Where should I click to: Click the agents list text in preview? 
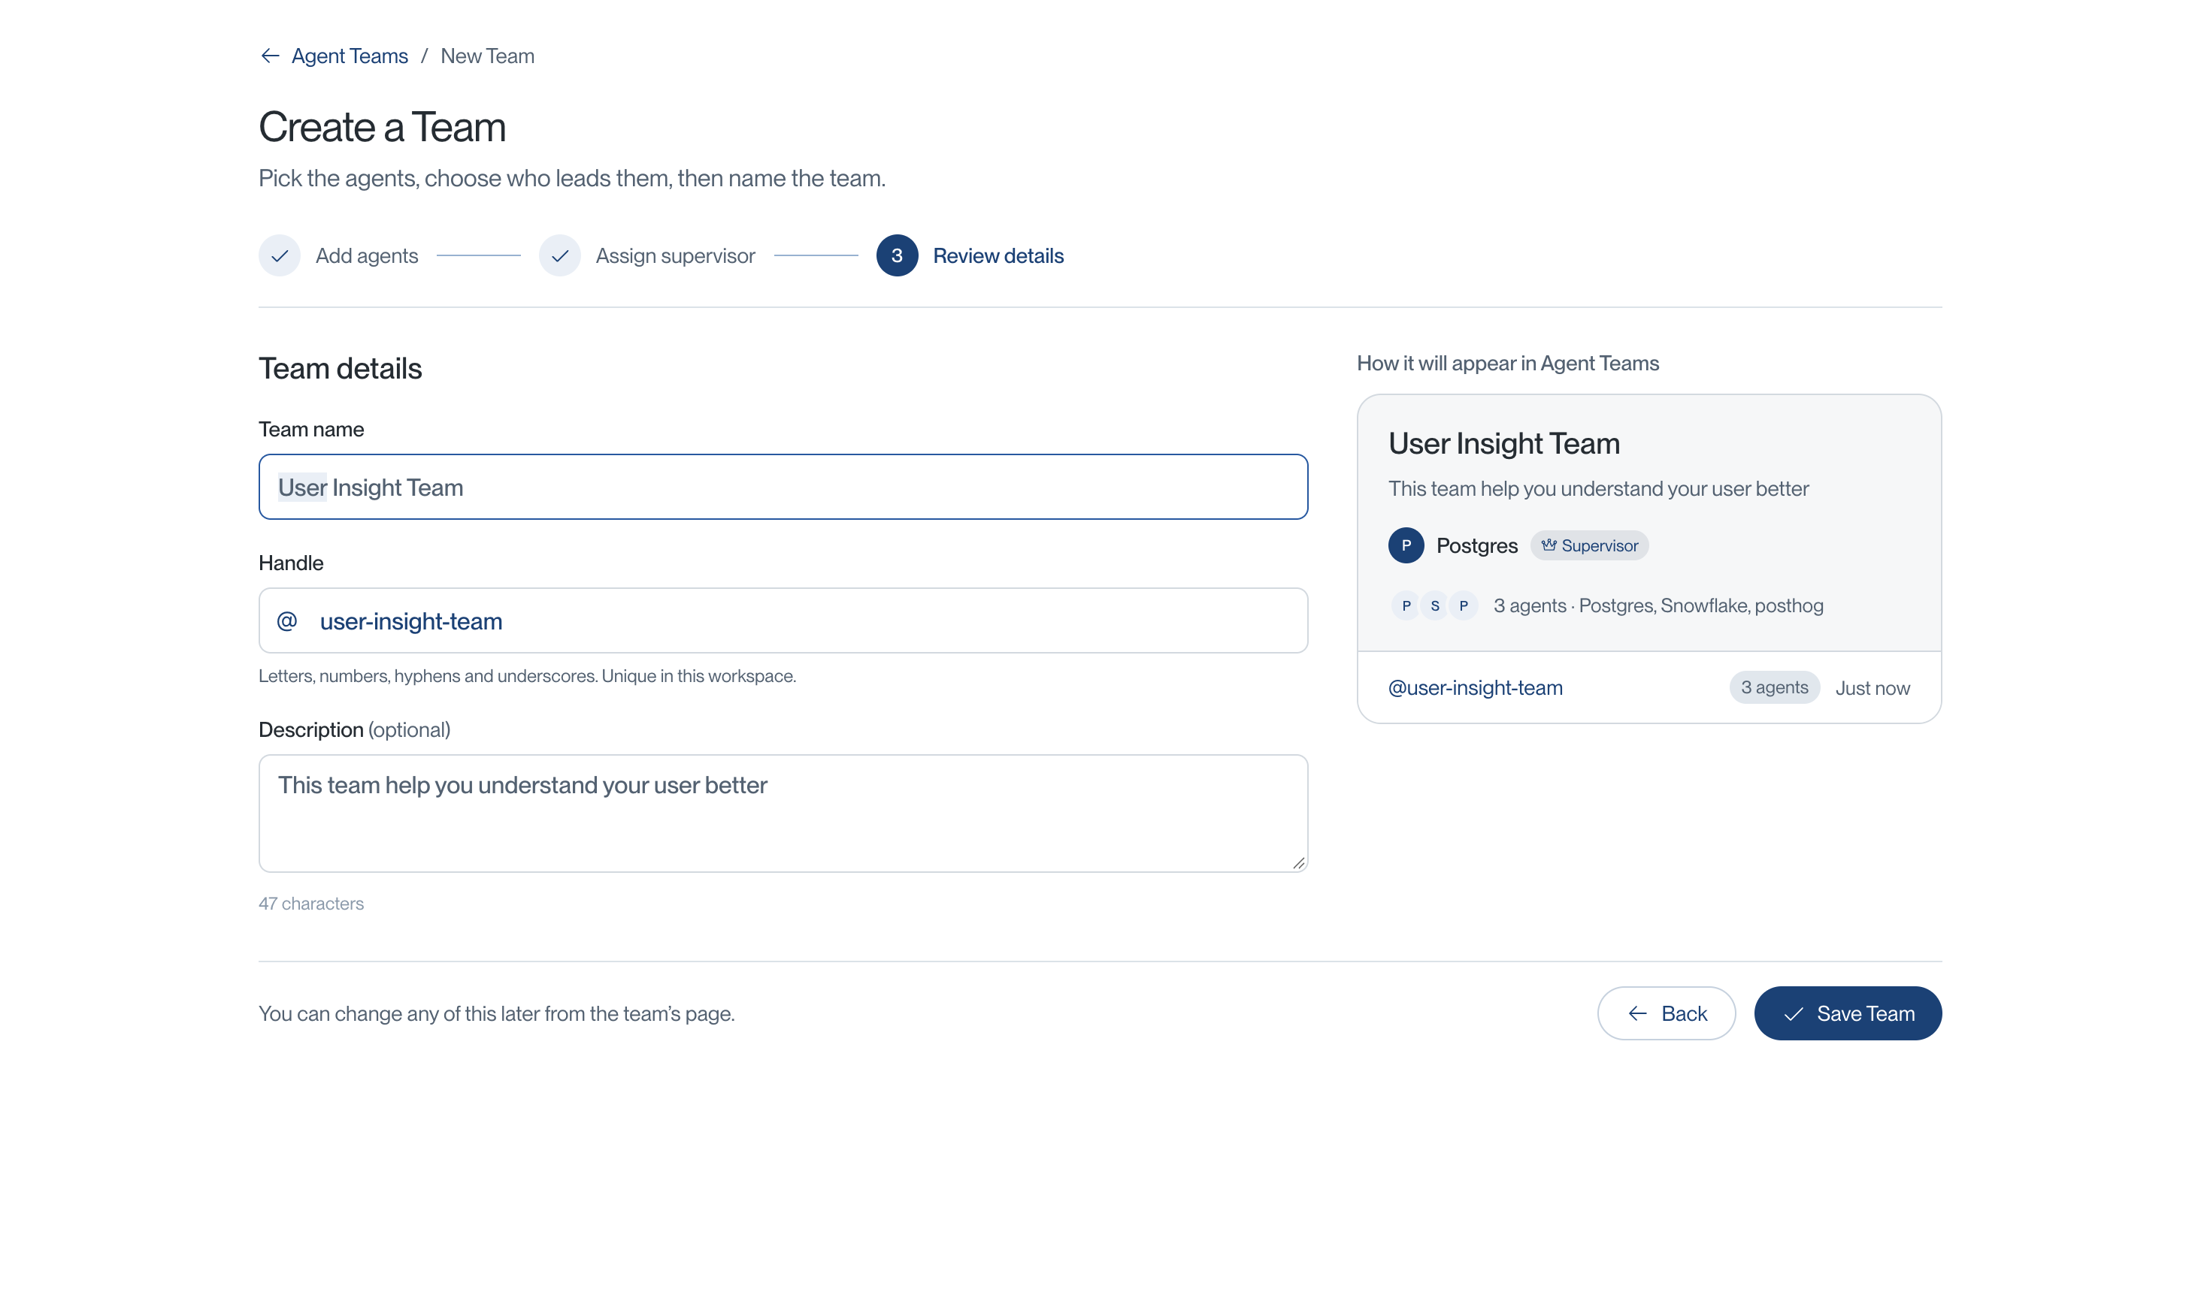click(1658, 606)
